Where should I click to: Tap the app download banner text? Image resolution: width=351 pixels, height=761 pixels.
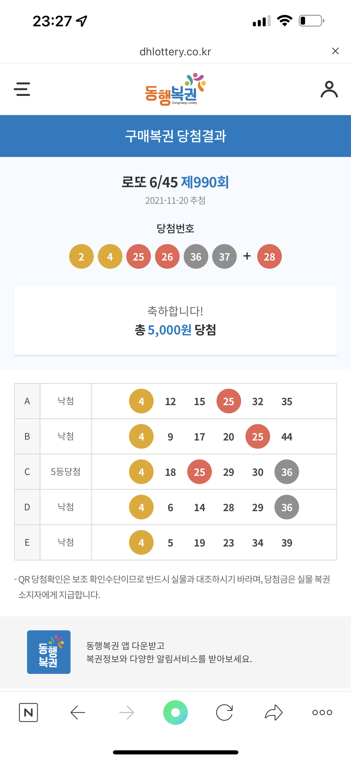169,652
